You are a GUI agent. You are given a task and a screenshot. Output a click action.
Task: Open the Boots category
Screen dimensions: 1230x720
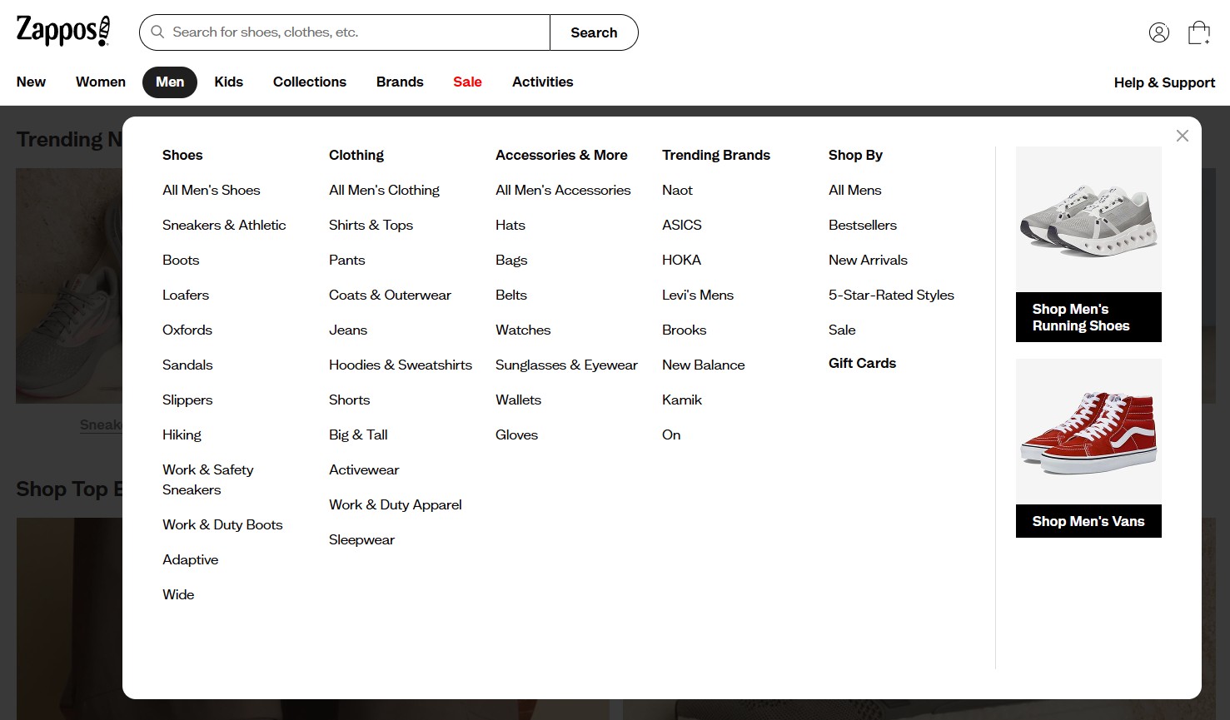pos(181,260)
